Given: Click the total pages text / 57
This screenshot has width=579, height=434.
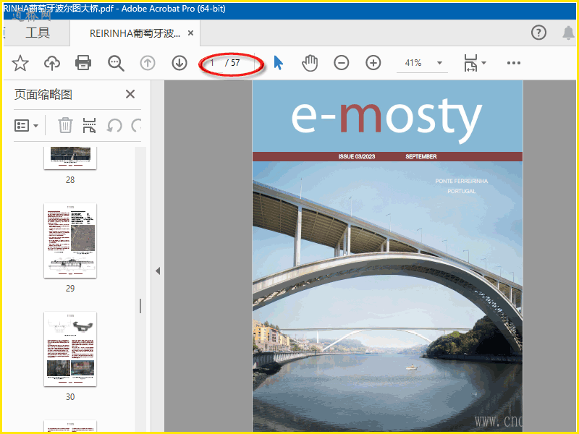Looking at the screenshot, I should [232, 63].
